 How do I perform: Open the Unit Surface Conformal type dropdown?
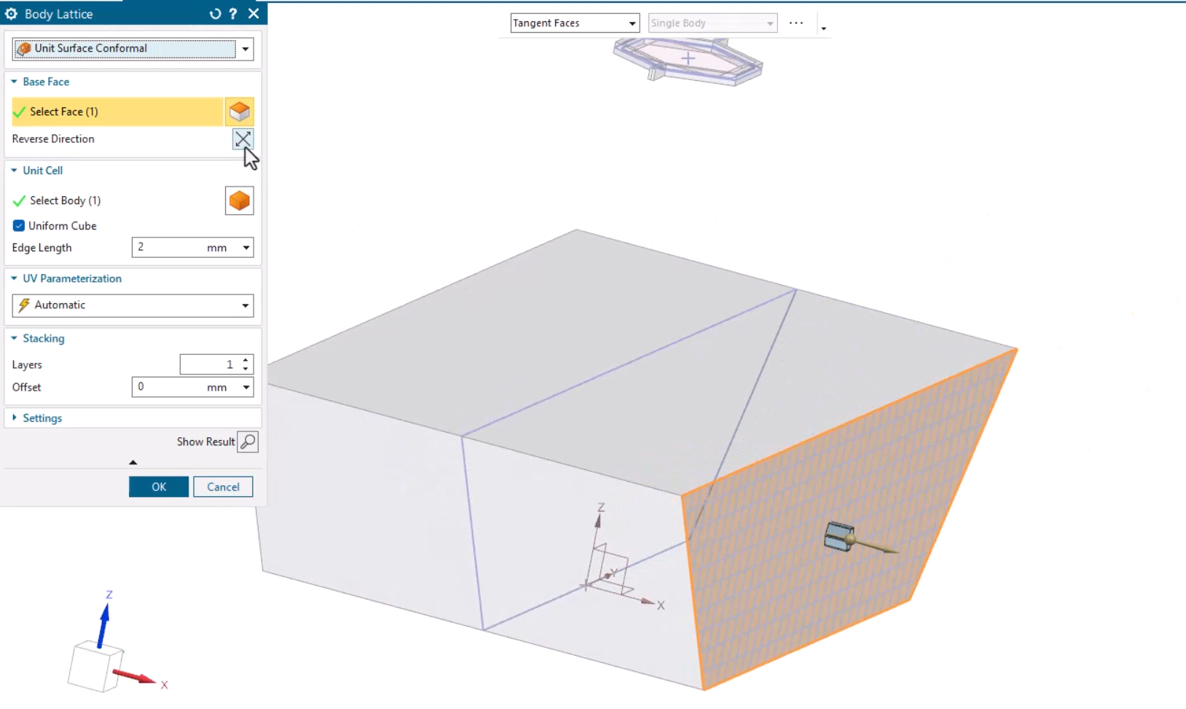pyautogui.click(x=246, y=48)
